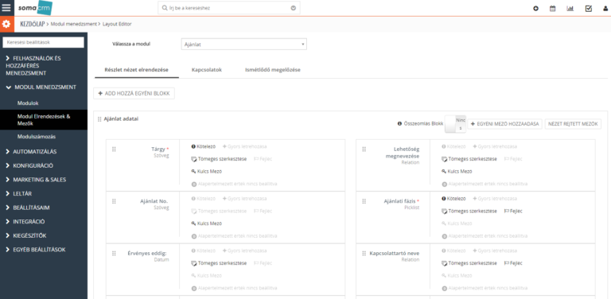Viewport: 611px width, 299px height.
Task: Toggle Fejléc for Ajánlati fázis field
Action: click(x=513, y=211)
